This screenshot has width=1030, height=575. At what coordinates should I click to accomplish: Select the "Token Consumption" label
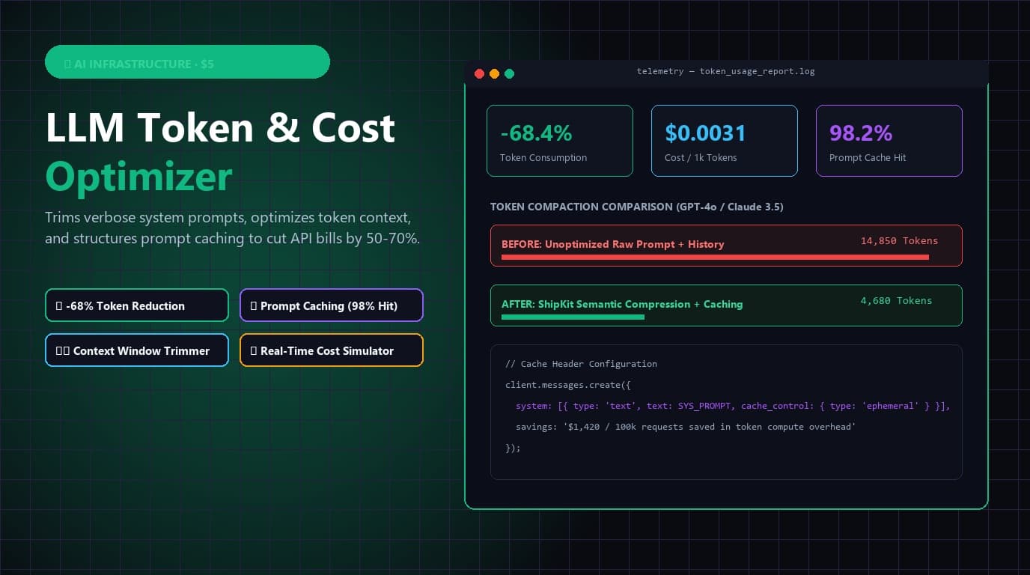coord(543,158)
